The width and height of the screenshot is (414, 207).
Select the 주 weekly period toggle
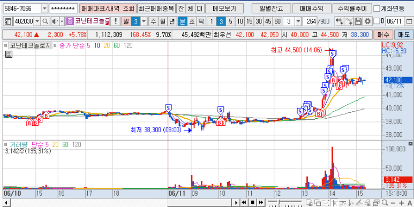pyautogui.click(x=153, y=21)
